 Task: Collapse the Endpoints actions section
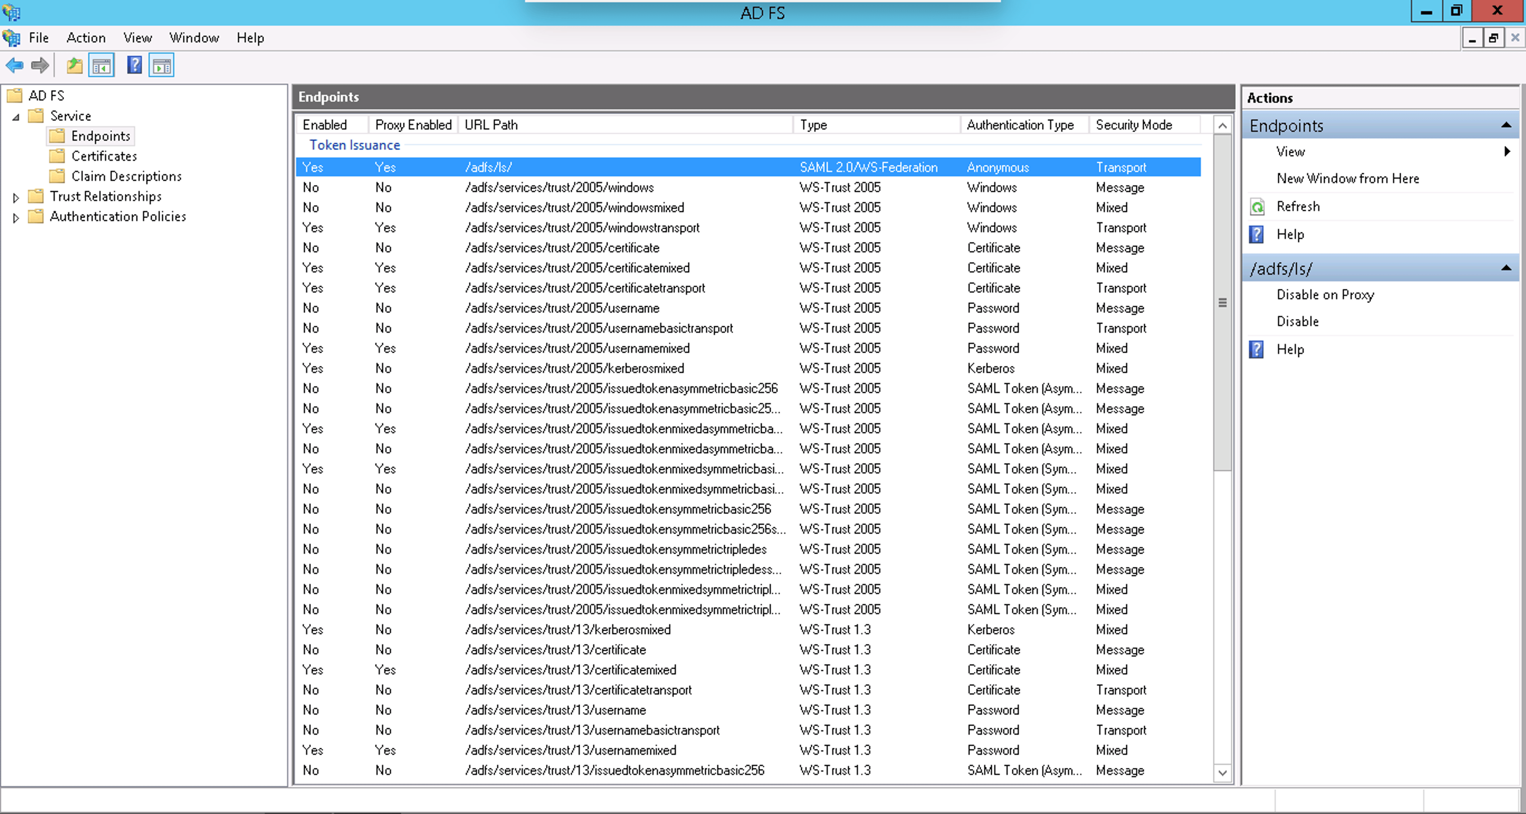pos(1506,125)
